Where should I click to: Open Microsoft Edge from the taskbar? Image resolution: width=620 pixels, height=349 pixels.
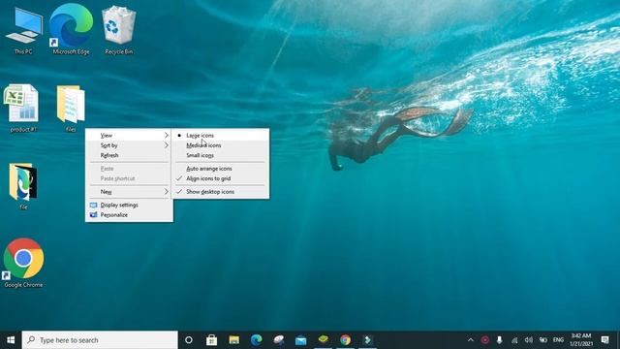(x=256, y=340)
